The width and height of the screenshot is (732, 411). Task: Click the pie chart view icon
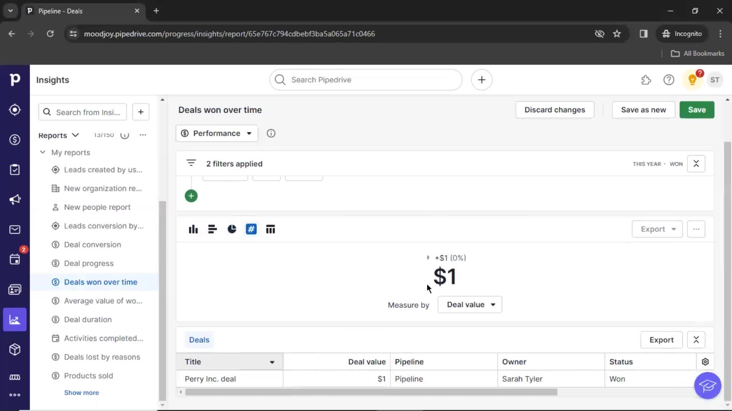pyautogui.click(x=232, y=229)
